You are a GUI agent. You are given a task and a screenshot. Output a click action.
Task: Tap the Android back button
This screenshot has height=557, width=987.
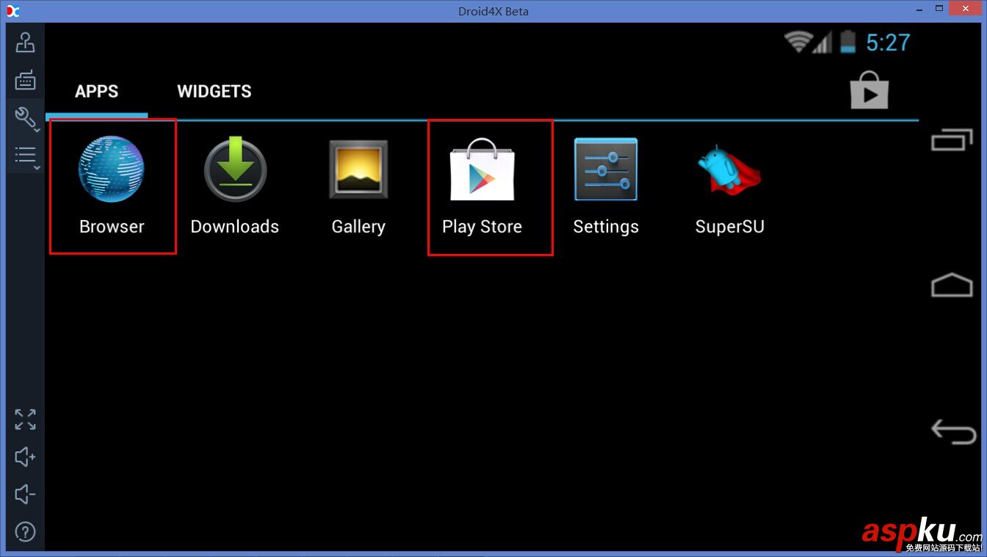pos(952,431)
